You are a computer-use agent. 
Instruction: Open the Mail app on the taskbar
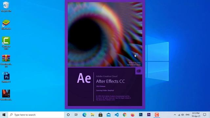[x=109, y=115]
